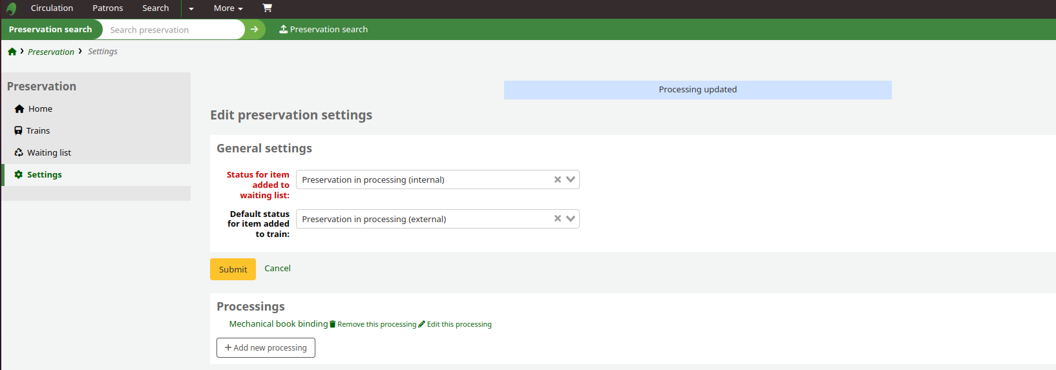Add new processing

(x=266, y=347)
